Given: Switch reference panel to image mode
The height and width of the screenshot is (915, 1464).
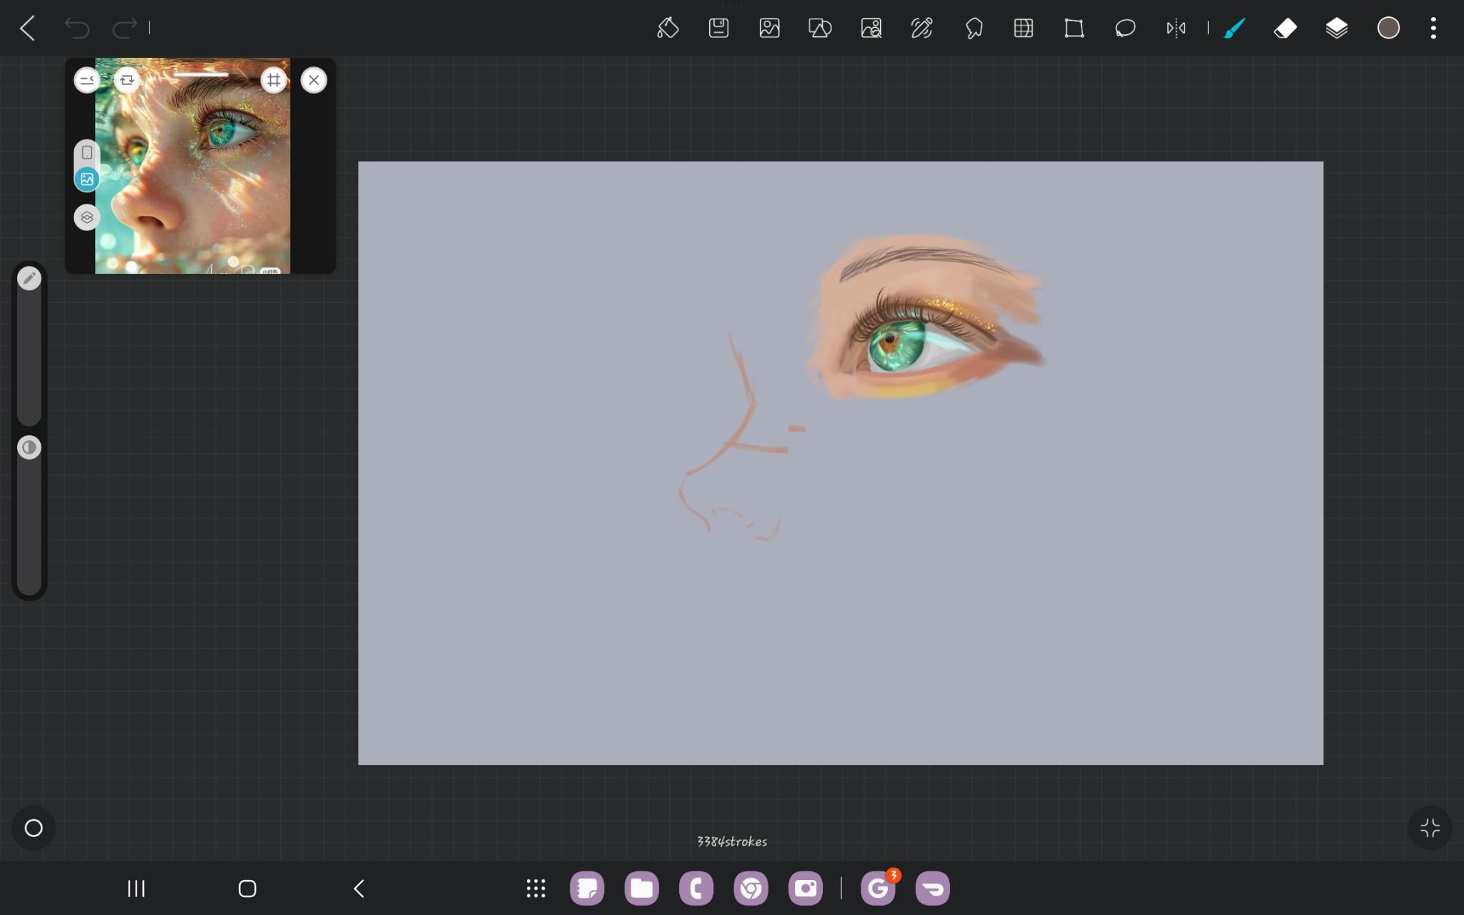Looking at the screenshot, I should pos(86,178).
